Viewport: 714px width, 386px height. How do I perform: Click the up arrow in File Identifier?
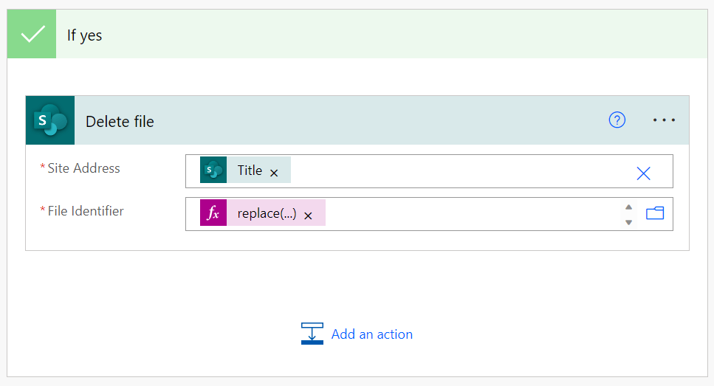coord(628,207)
